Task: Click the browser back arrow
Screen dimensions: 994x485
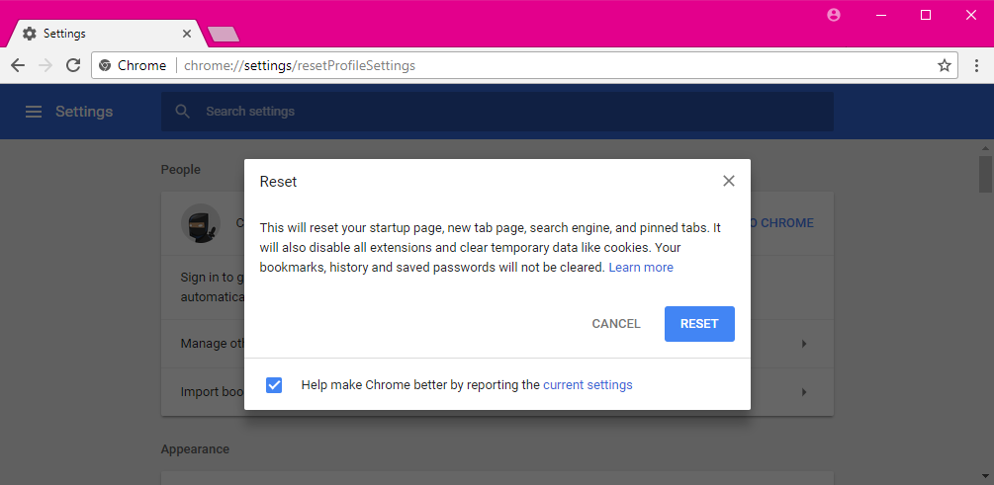Action: pyautogui.click(x=18, y=65)
